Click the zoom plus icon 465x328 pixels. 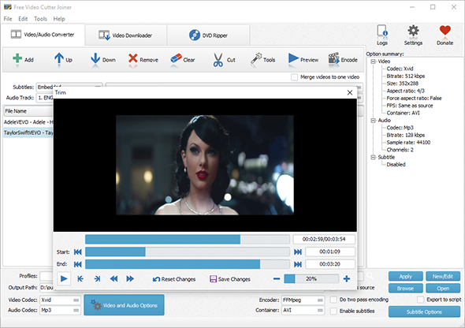coord(346,279)
